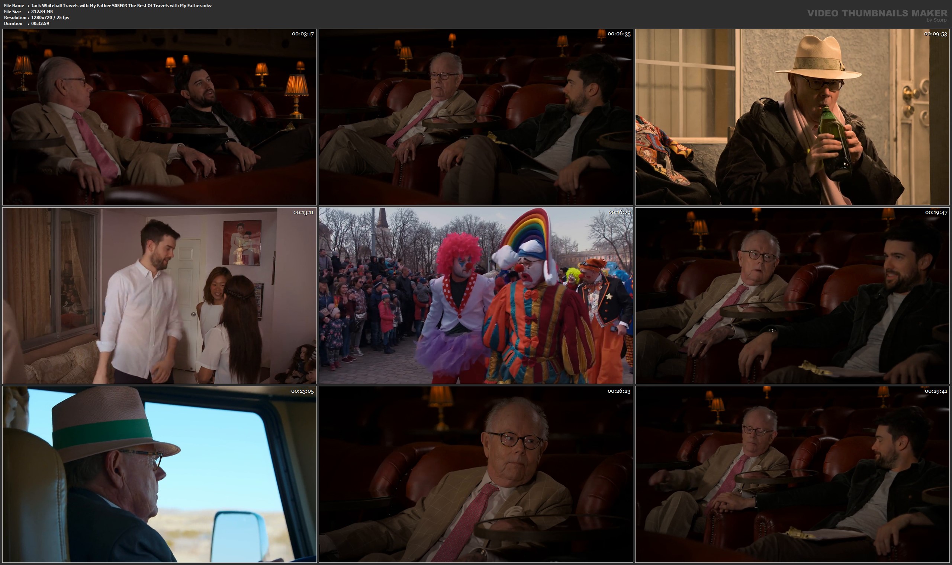Select the clown parade frame at 00:16:29
Image resolution: width=952 pixels, height=565 pixels.
[476, 296]
